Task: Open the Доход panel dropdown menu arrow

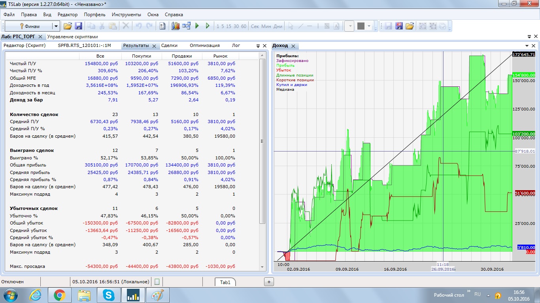Action: (x=527, y=46)
